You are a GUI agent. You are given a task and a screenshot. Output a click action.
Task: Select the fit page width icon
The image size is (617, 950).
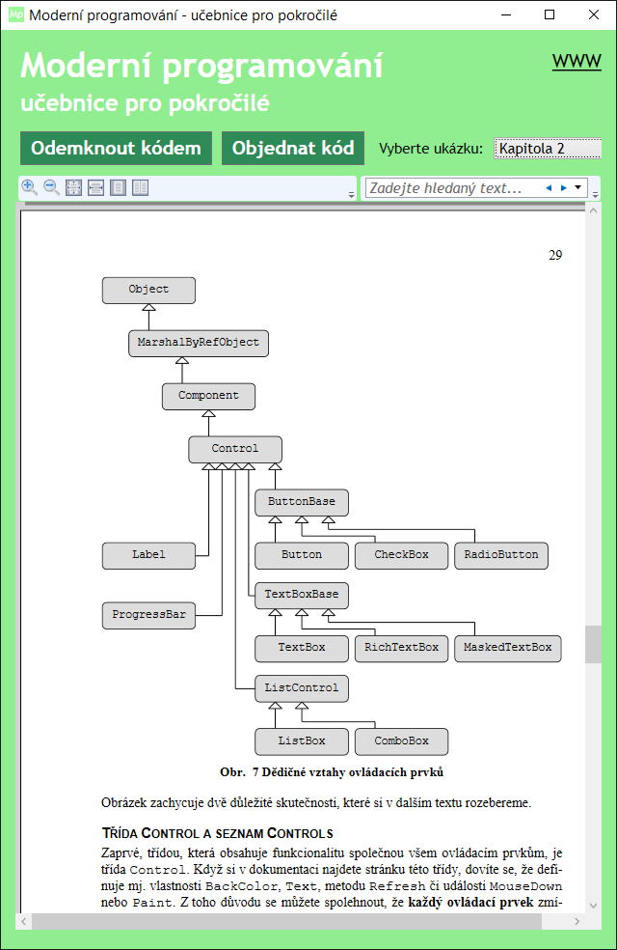click(x=95, y=187)
